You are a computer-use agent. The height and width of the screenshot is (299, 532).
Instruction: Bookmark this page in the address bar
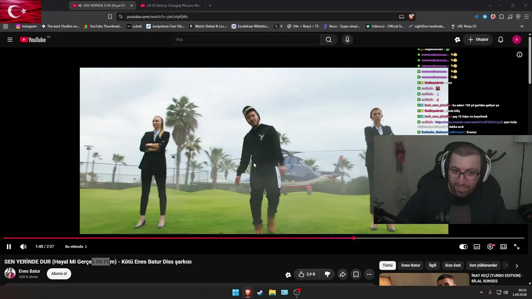(x=110, y=17)
